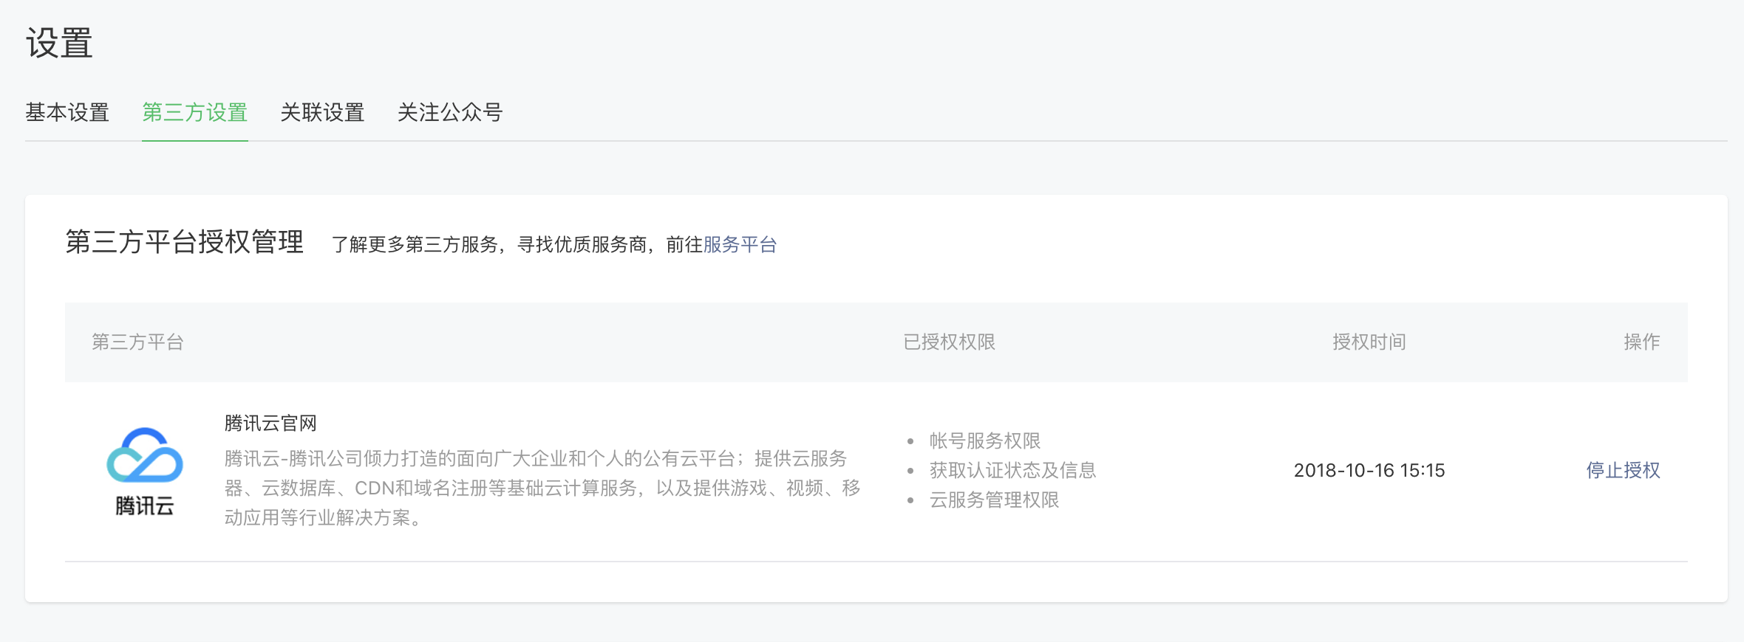Click the authorization time 2018-10-16 15:15

coord(1369,470)
